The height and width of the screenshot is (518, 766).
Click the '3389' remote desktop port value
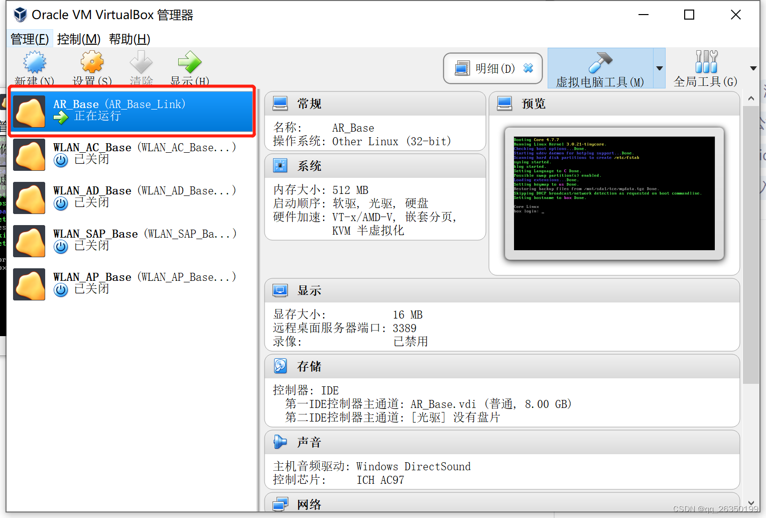pos(405,328)
